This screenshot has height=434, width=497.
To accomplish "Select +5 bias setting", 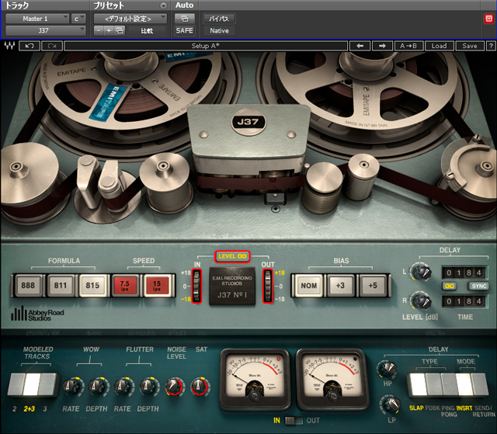I will [373, 286].
